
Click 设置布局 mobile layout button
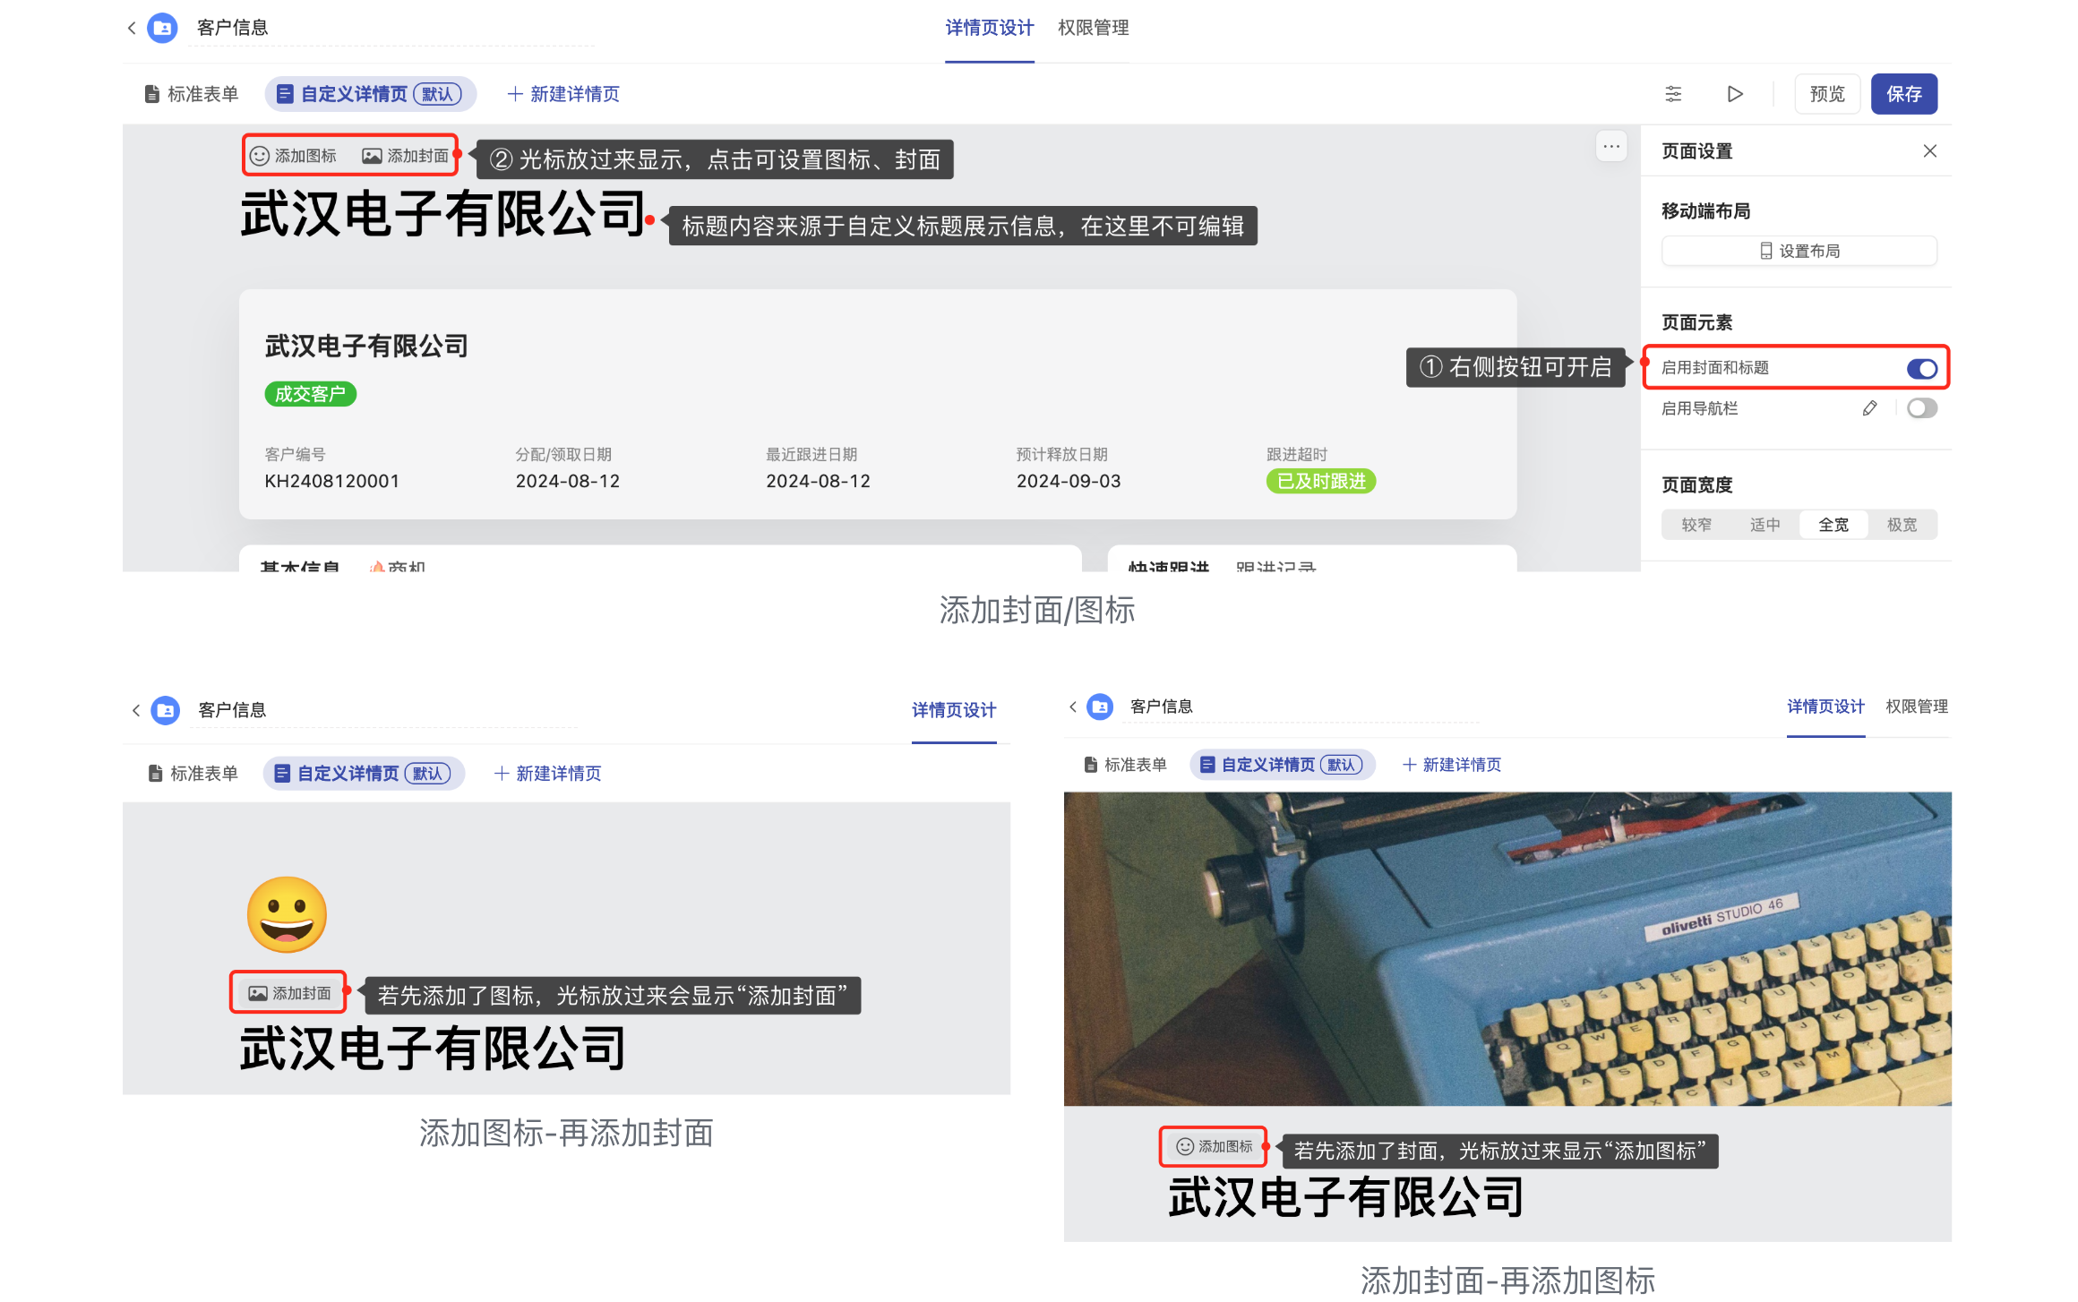pyautogui.click(x=1799, y=251)
